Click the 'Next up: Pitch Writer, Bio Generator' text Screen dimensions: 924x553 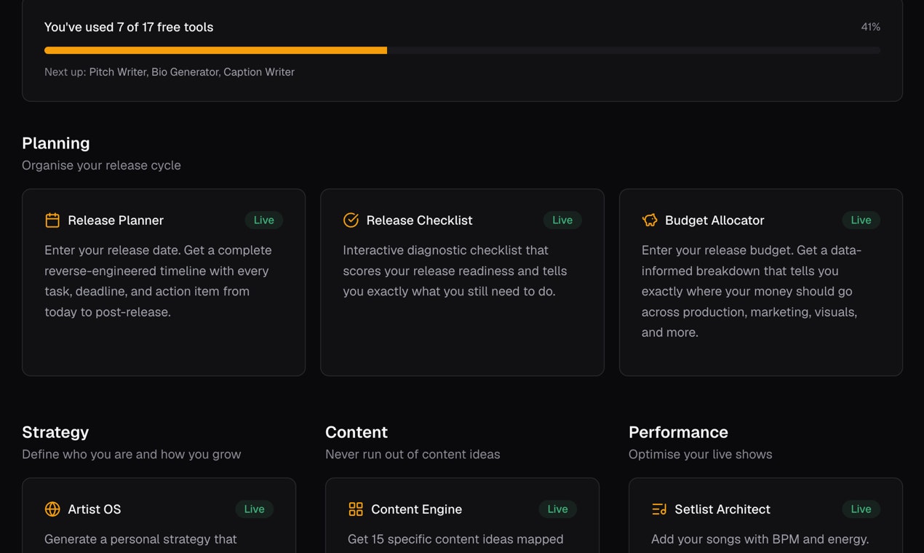tap(170, 72)
